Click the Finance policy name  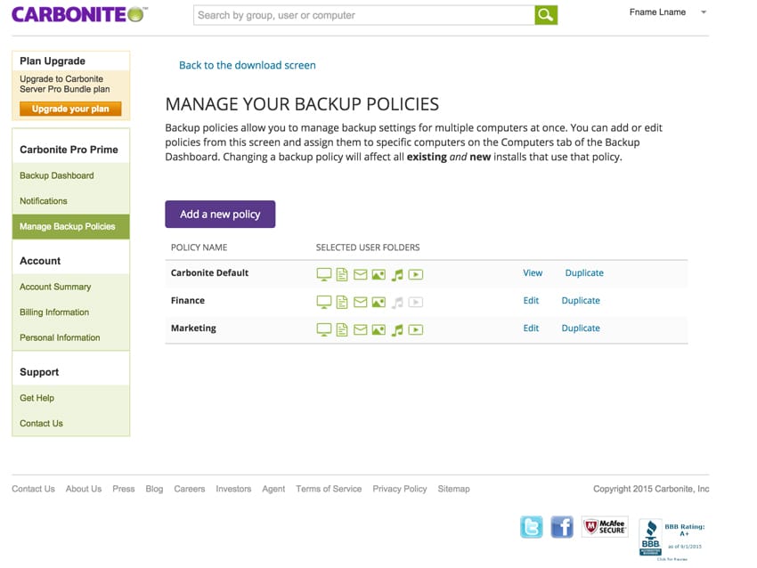[188, 301]
